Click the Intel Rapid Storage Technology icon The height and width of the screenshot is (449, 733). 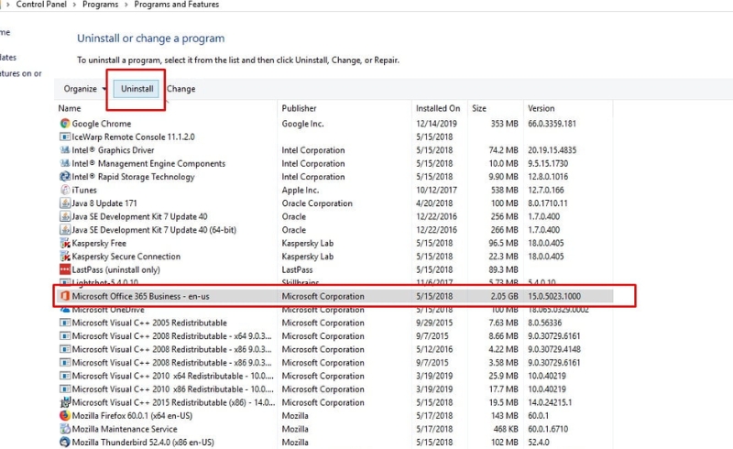tap(65, 177)
